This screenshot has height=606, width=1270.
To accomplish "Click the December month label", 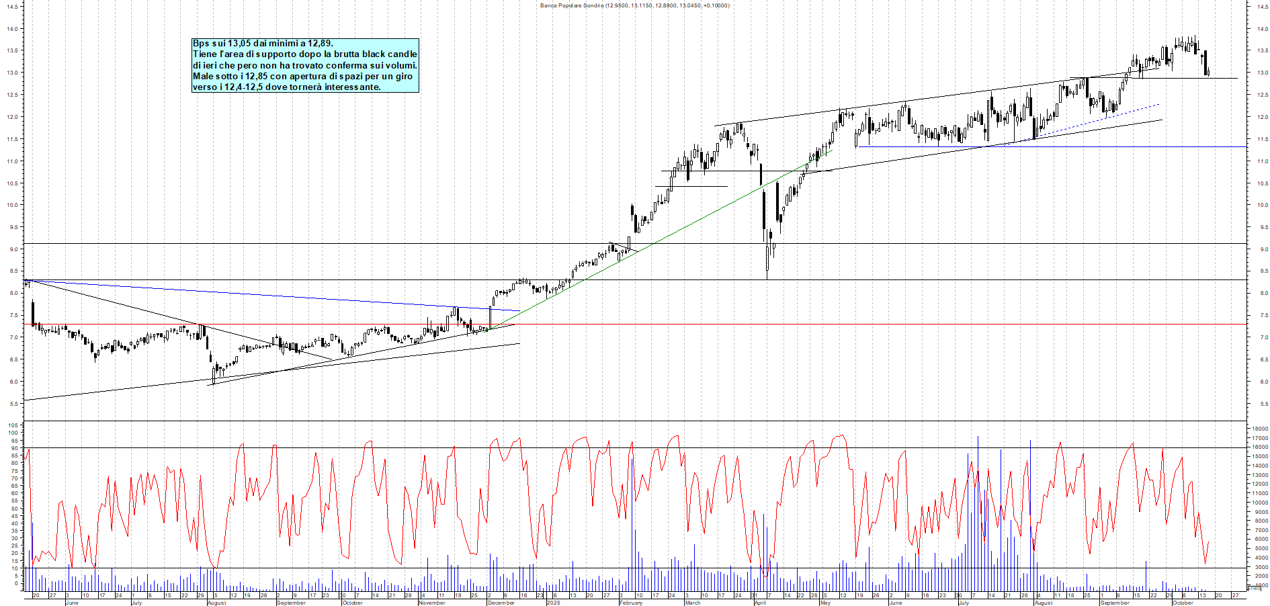I will [x=501, y=603].
